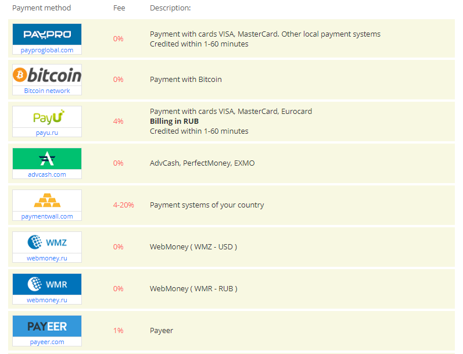463x354 pixels.
Task: Click 'Payment with cards VISA, MasterCard, Eurocard' text
Action: [x=231, y=112]
